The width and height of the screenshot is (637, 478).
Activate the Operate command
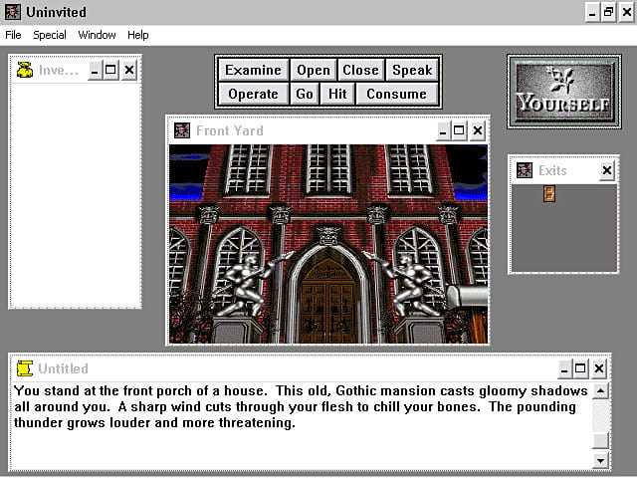[253, 94]
